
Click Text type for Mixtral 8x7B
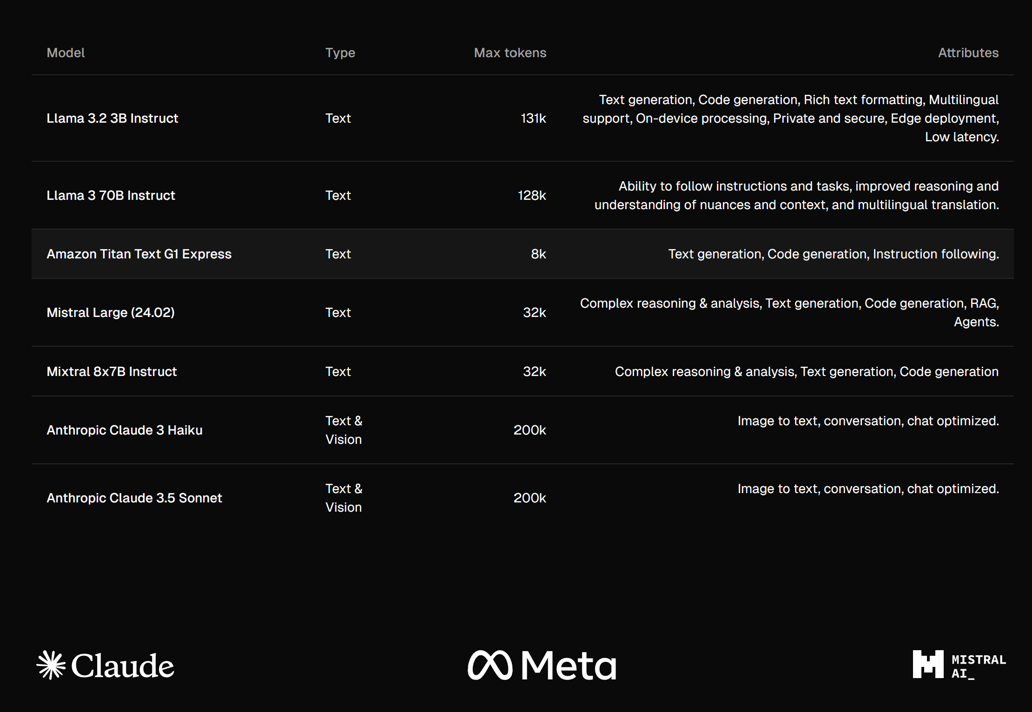(x=338, y=371)
